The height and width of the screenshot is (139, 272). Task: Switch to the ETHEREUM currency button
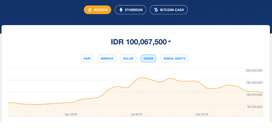131,10
